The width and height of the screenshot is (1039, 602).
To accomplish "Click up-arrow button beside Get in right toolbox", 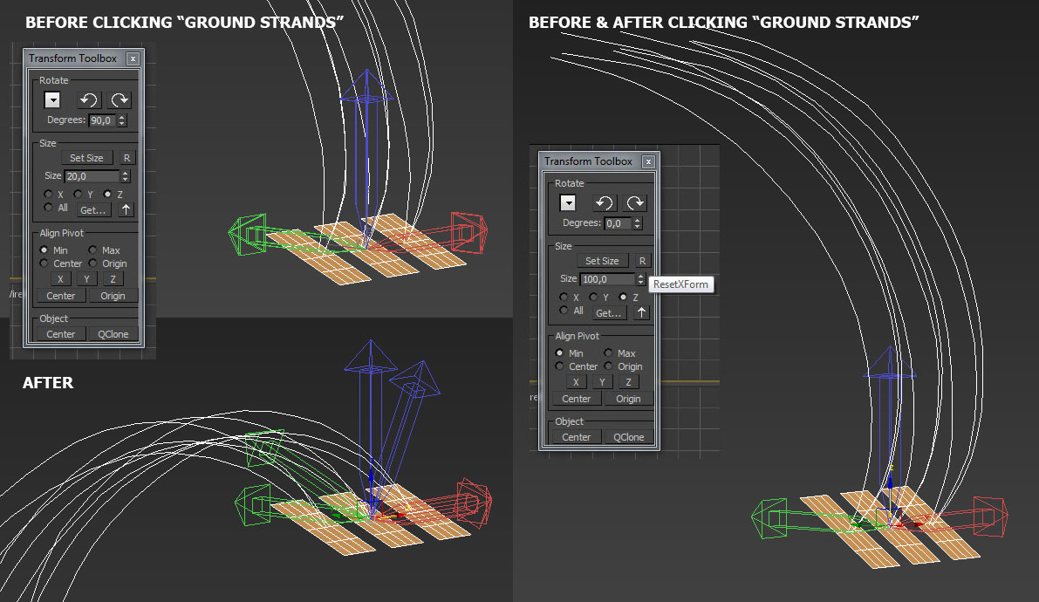I will tap(642, 312).
